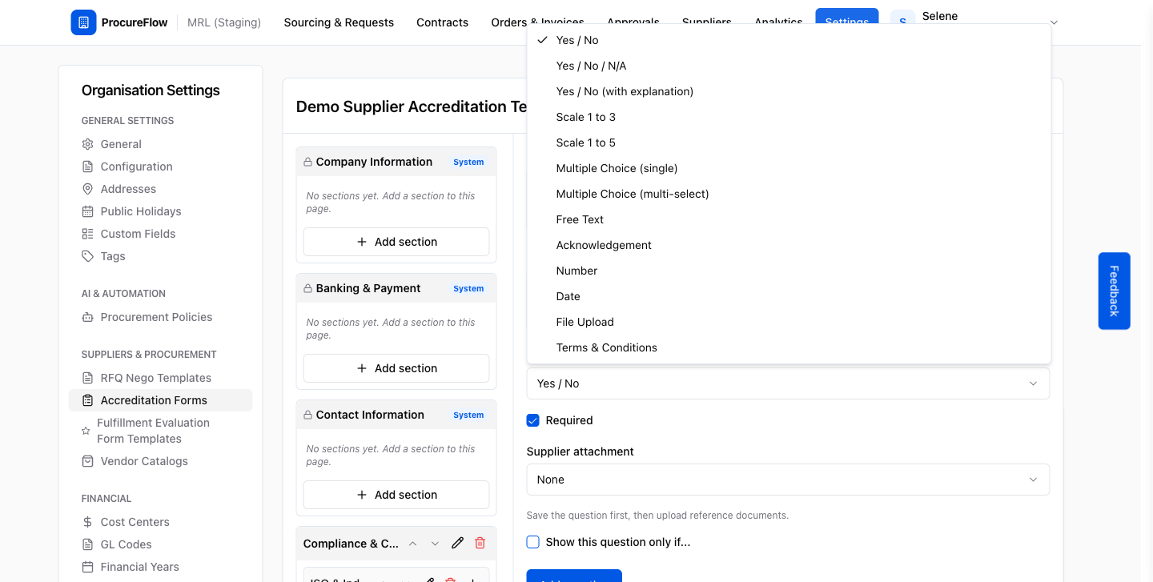Move Compliance section down arrow
The height and width of the screenshot is (582, 1153).
pos(435,544)
